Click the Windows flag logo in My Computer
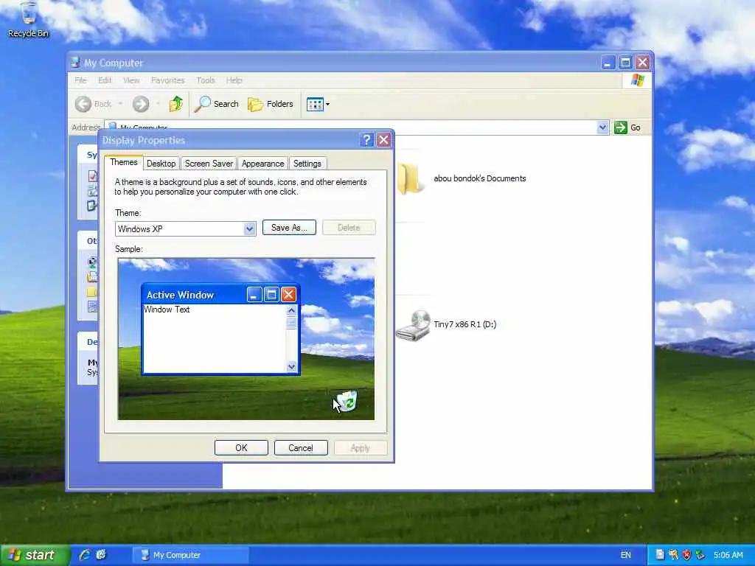Viewport: 755px width, 566px height. click(637, 80)
